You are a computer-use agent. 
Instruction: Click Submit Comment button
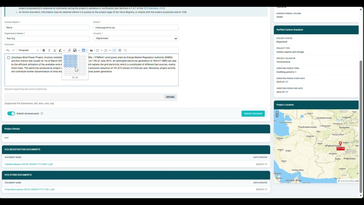pyautogui.click(x=253, y=114)
